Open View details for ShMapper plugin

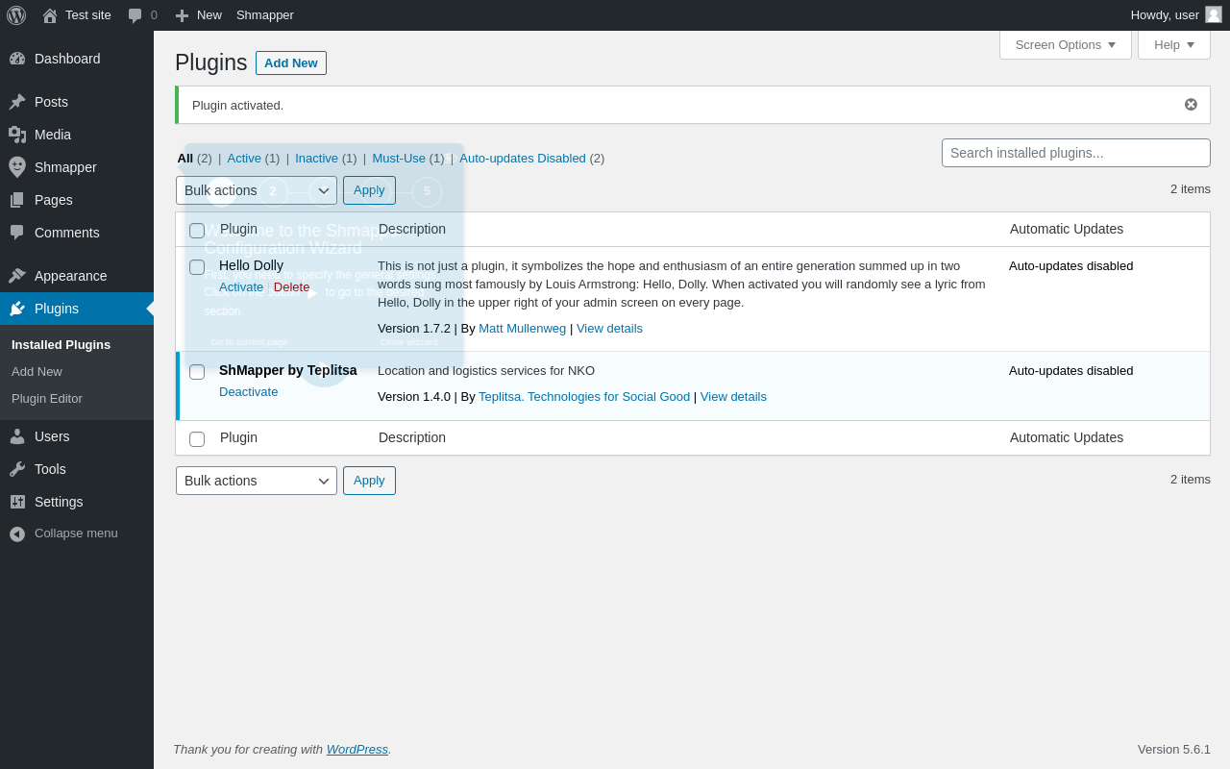click(x=733, y=396)
